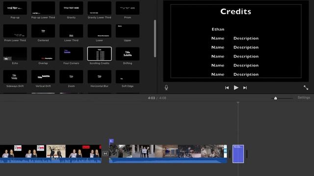Play the preview in viewer
The height and width of the screenshot is (176, 314).
coord(236,88)
